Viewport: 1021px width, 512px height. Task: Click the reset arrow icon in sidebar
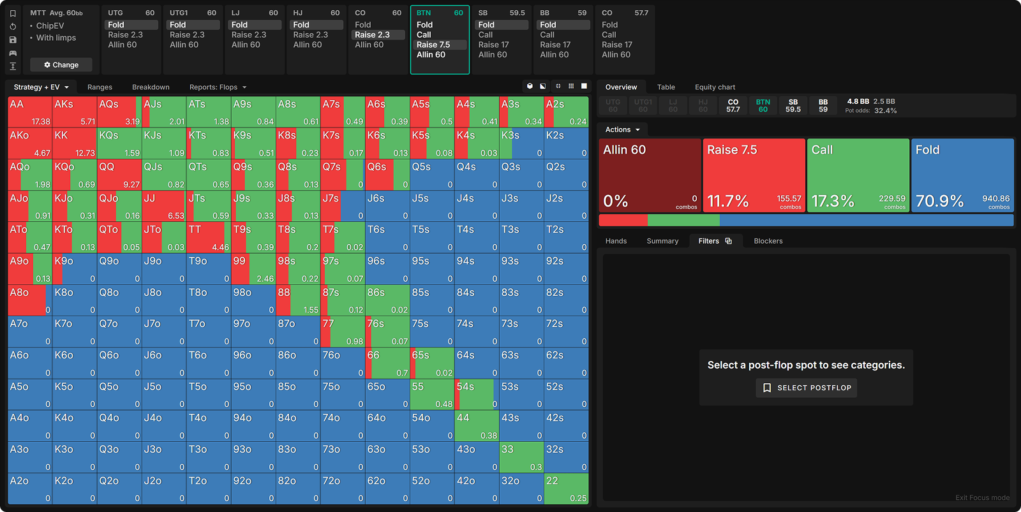click(13, 27)
